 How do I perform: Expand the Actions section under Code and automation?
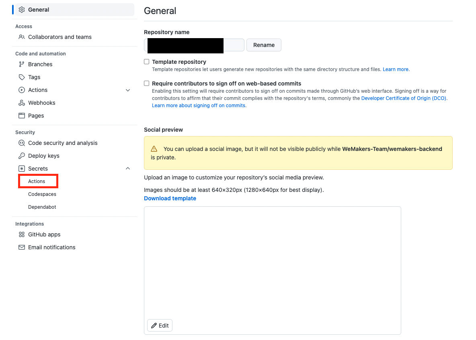coord(127,90)
